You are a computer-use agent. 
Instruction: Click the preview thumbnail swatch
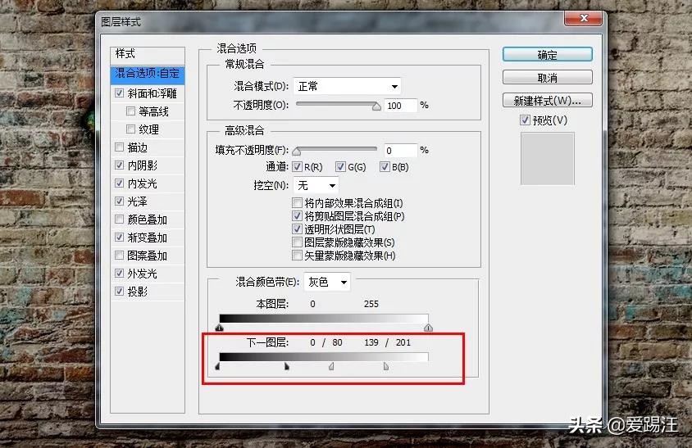pyautogui.click(x=547, y=159)
